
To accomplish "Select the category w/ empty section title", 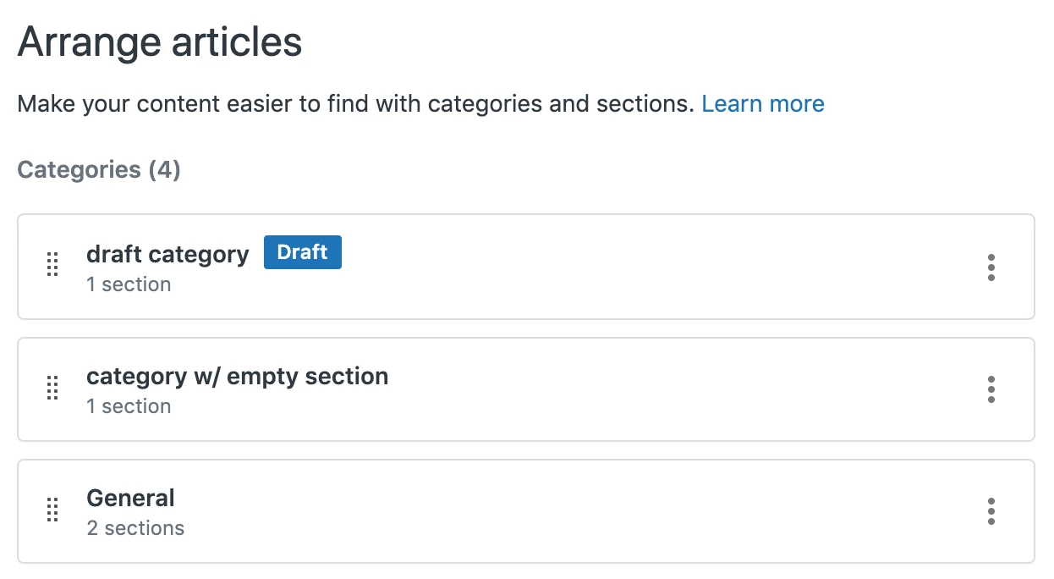I will 237,376.
